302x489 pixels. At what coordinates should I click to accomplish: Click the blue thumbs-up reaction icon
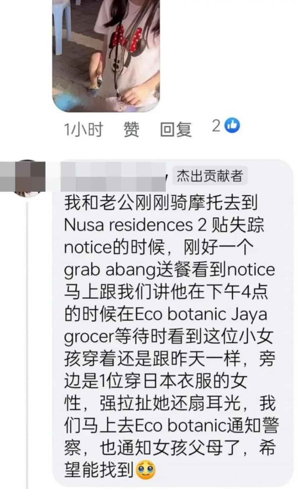click(x=232, y=126)
